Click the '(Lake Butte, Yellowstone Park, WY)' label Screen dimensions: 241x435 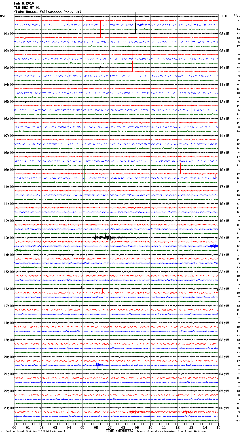click(48, 12)
